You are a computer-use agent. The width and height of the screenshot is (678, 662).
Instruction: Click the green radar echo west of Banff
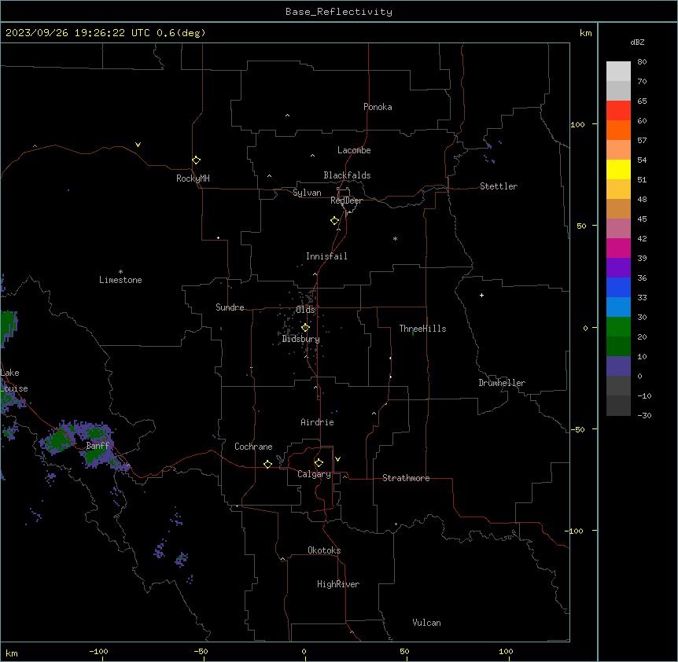[59, 441]
